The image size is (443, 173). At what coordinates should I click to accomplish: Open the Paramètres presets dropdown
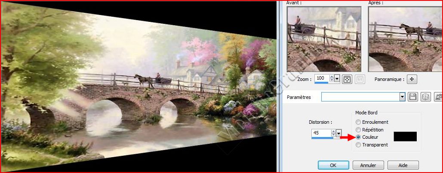tap(403, 97)
